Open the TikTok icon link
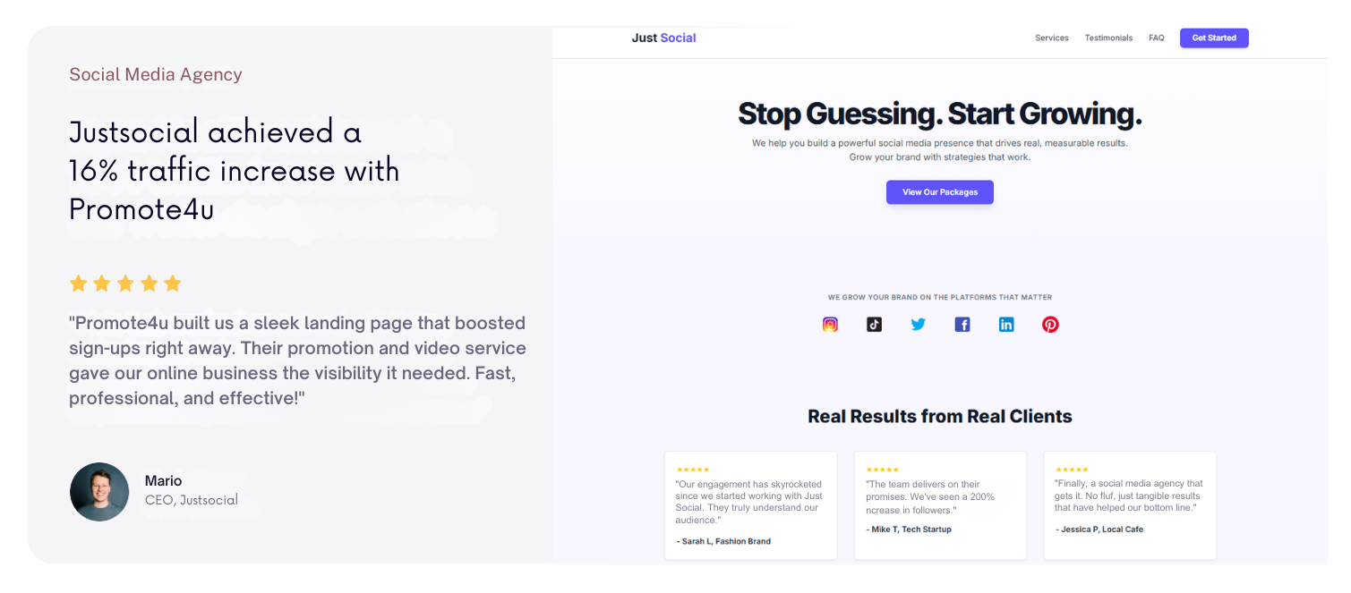This screenshot has height=593, width=1351. [x=875, y=325]
